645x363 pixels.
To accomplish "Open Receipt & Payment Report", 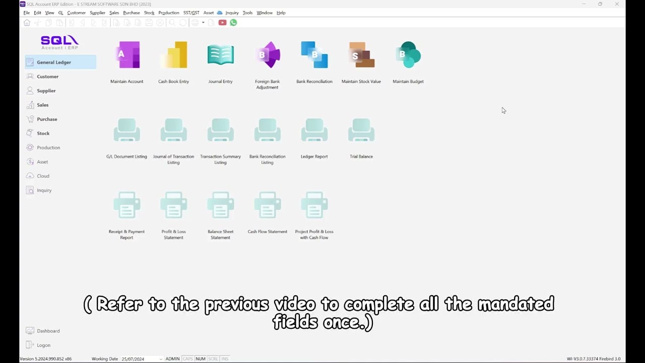I will point(127,205).
